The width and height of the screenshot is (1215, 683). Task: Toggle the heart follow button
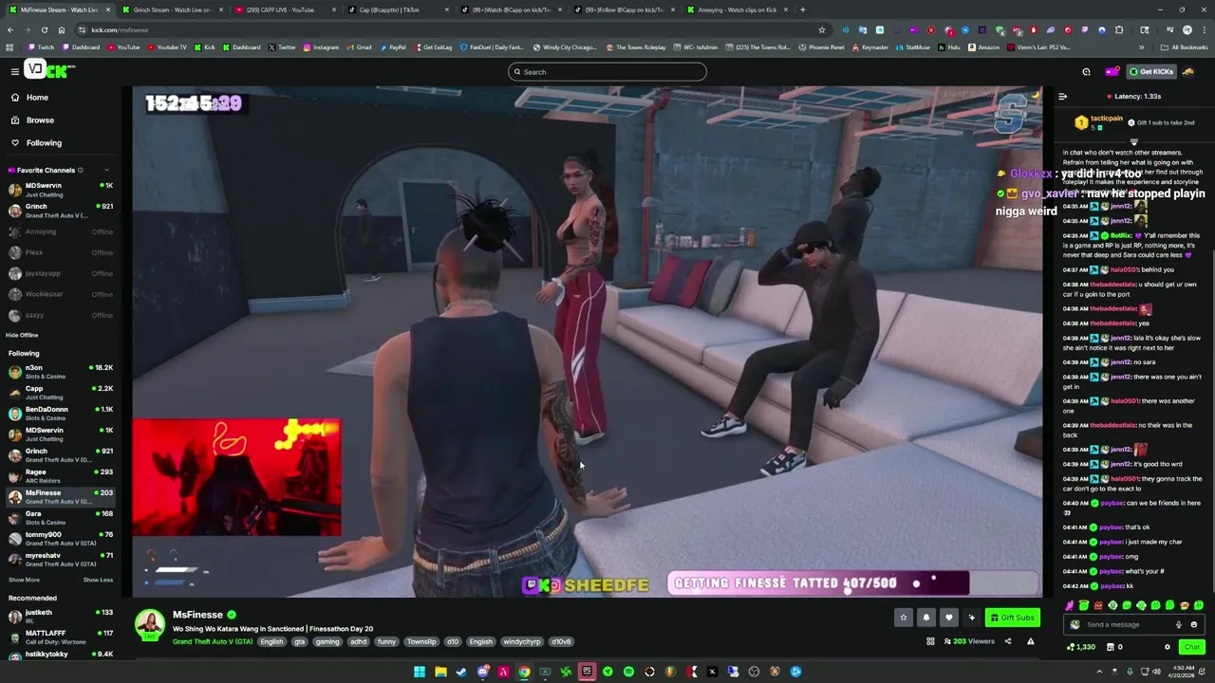[x=948, y=618]
